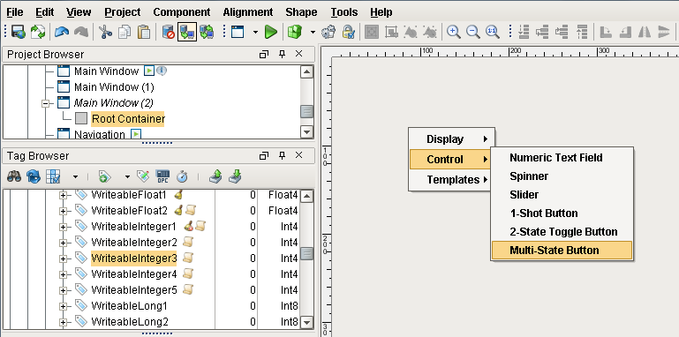This screenshot has width=679, height=337.
Task: Choose 2-State Toggle Button from submenu
Action: click(x=562, y=232)
